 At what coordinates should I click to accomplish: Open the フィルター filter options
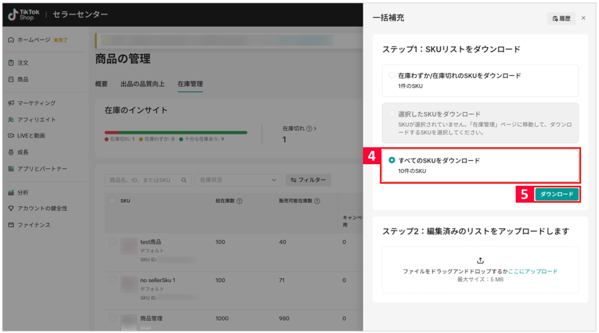click(308, 181)
